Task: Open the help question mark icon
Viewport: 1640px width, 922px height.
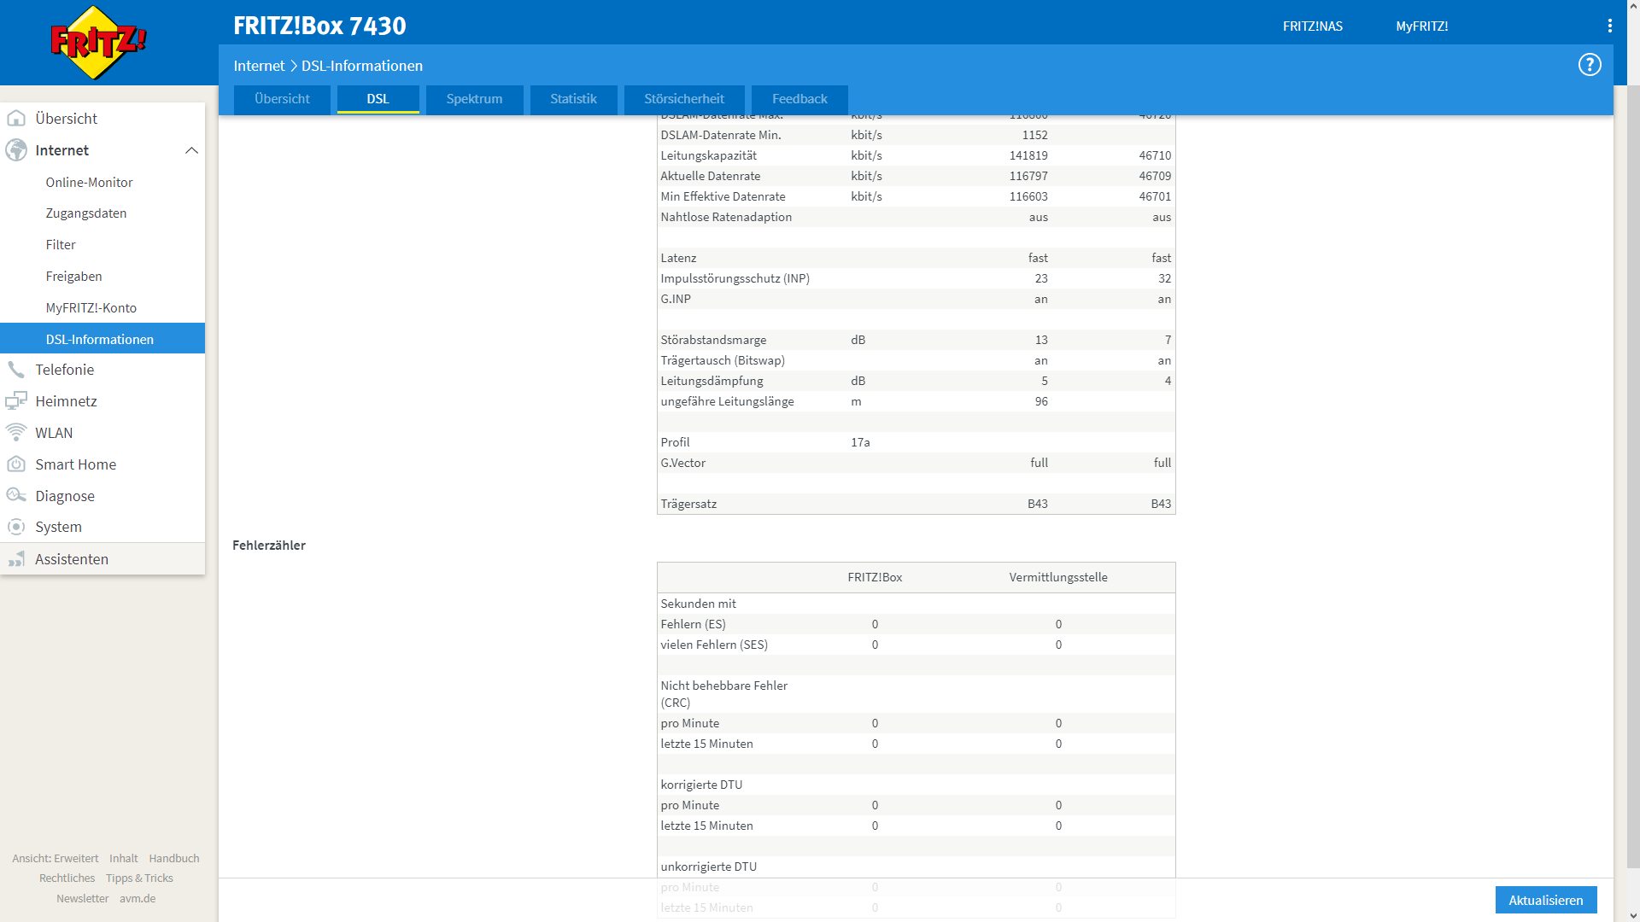Action: [1589, 65]
